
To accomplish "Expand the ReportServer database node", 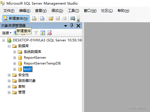I will (15, 58).
